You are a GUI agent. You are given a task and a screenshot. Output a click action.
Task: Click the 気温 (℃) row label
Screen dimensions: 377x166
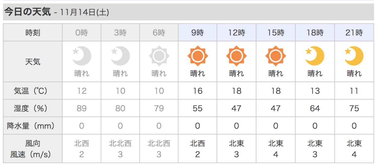[x=33, y=91]
